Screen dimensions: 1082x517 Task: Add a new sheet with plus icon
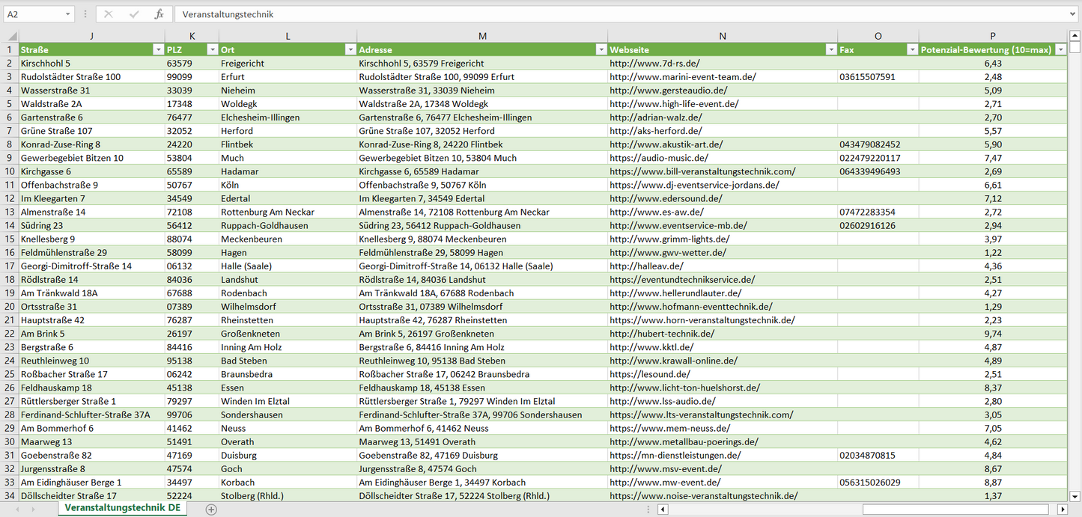coord(211,510)
